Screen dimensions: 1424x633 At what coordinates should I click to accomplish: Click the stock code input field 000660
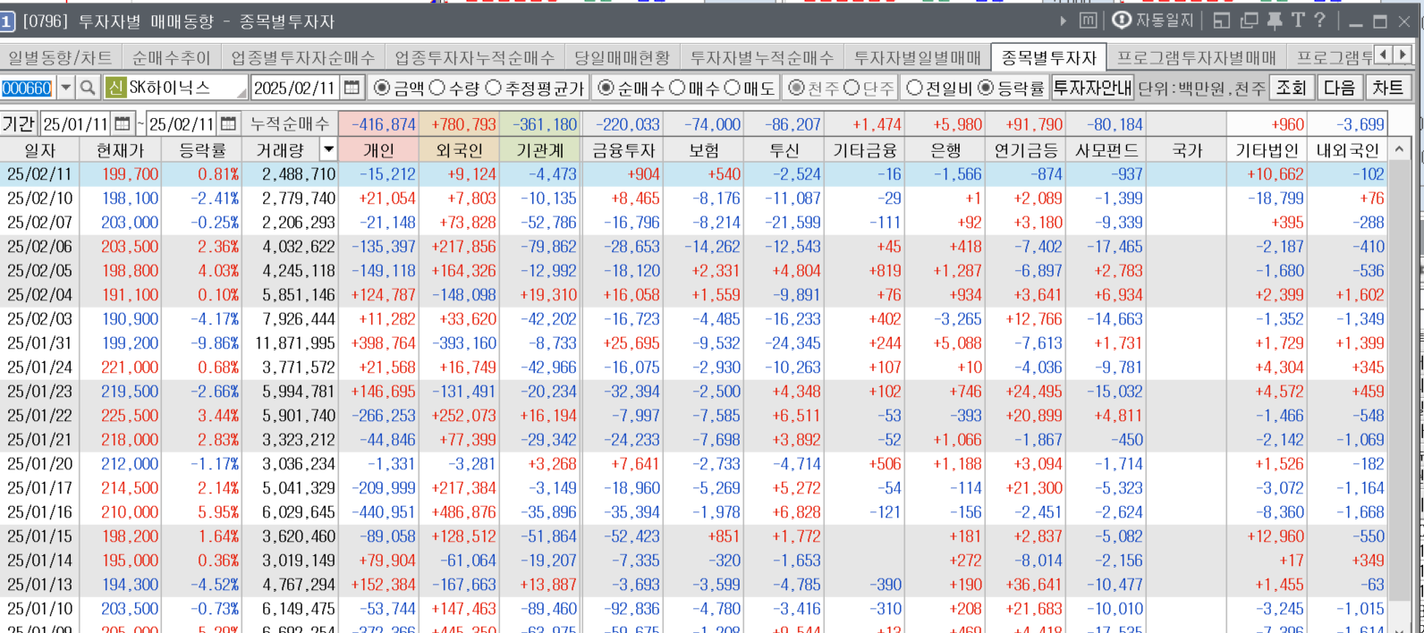pos(27,88)
